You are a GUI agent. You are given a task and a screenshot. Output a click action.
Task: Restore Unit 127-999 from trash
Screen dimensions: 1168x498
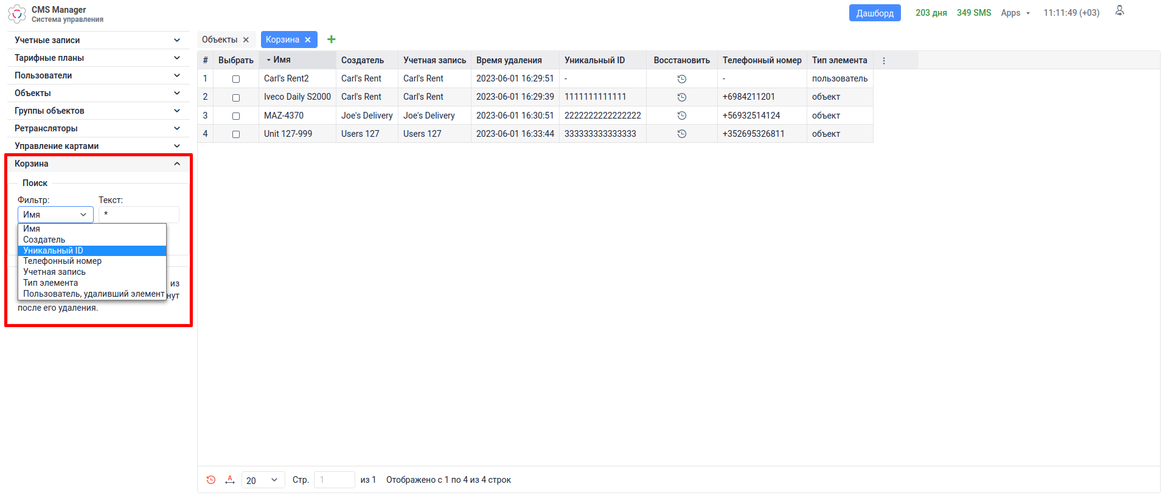tap(681, 134)
